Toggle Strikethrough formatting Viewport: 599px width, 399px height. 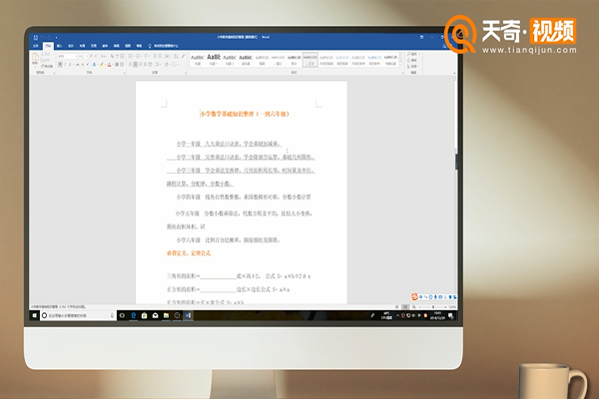(x=78, y=65)
